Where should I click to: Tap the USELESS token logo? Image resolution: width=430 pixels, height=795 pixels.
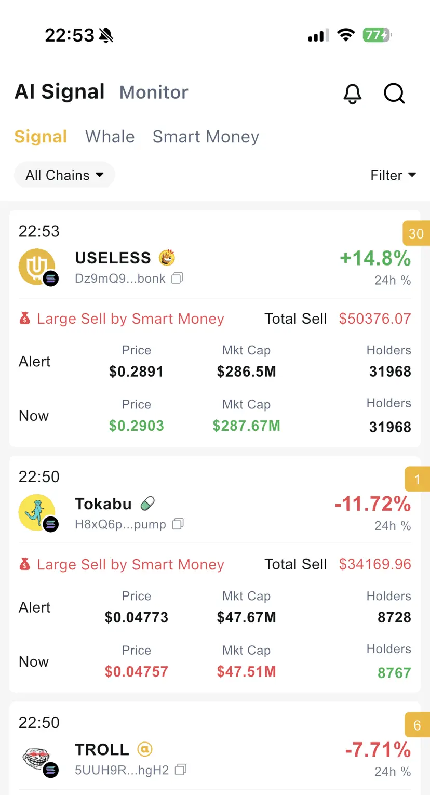[x=37, y=267]
